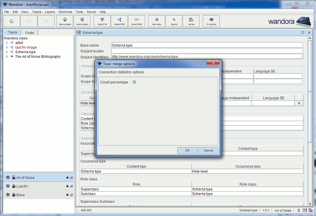The height and width of the screenshot is (216, 316).
Task: Import an ontology via the Import OBO icon
Action: [136, 21]
